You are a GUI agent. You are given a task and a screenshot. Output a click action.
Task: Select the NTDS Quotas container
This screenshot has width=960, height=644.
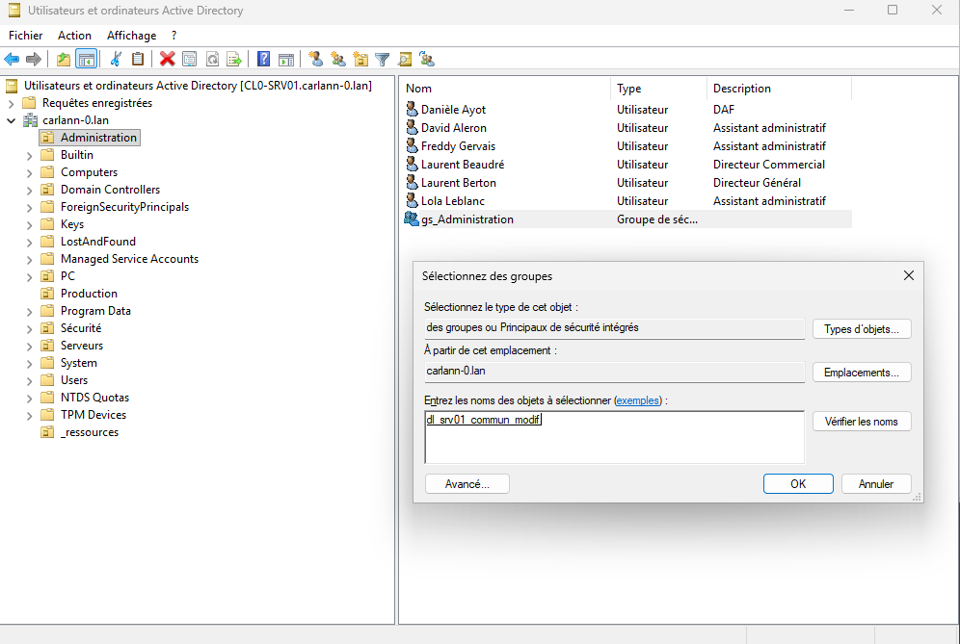point(94,398)
